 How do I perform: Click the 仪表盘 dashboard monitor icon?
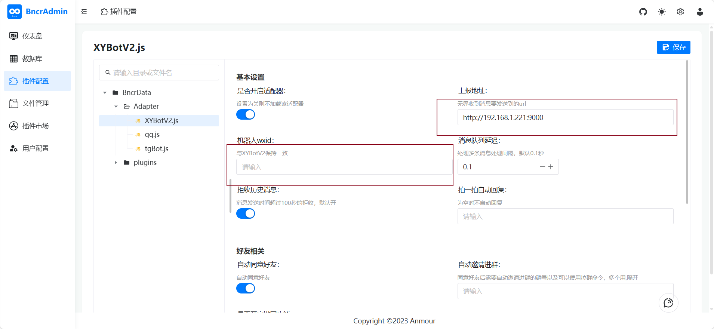pyautogui.click(x=13, y=36)
